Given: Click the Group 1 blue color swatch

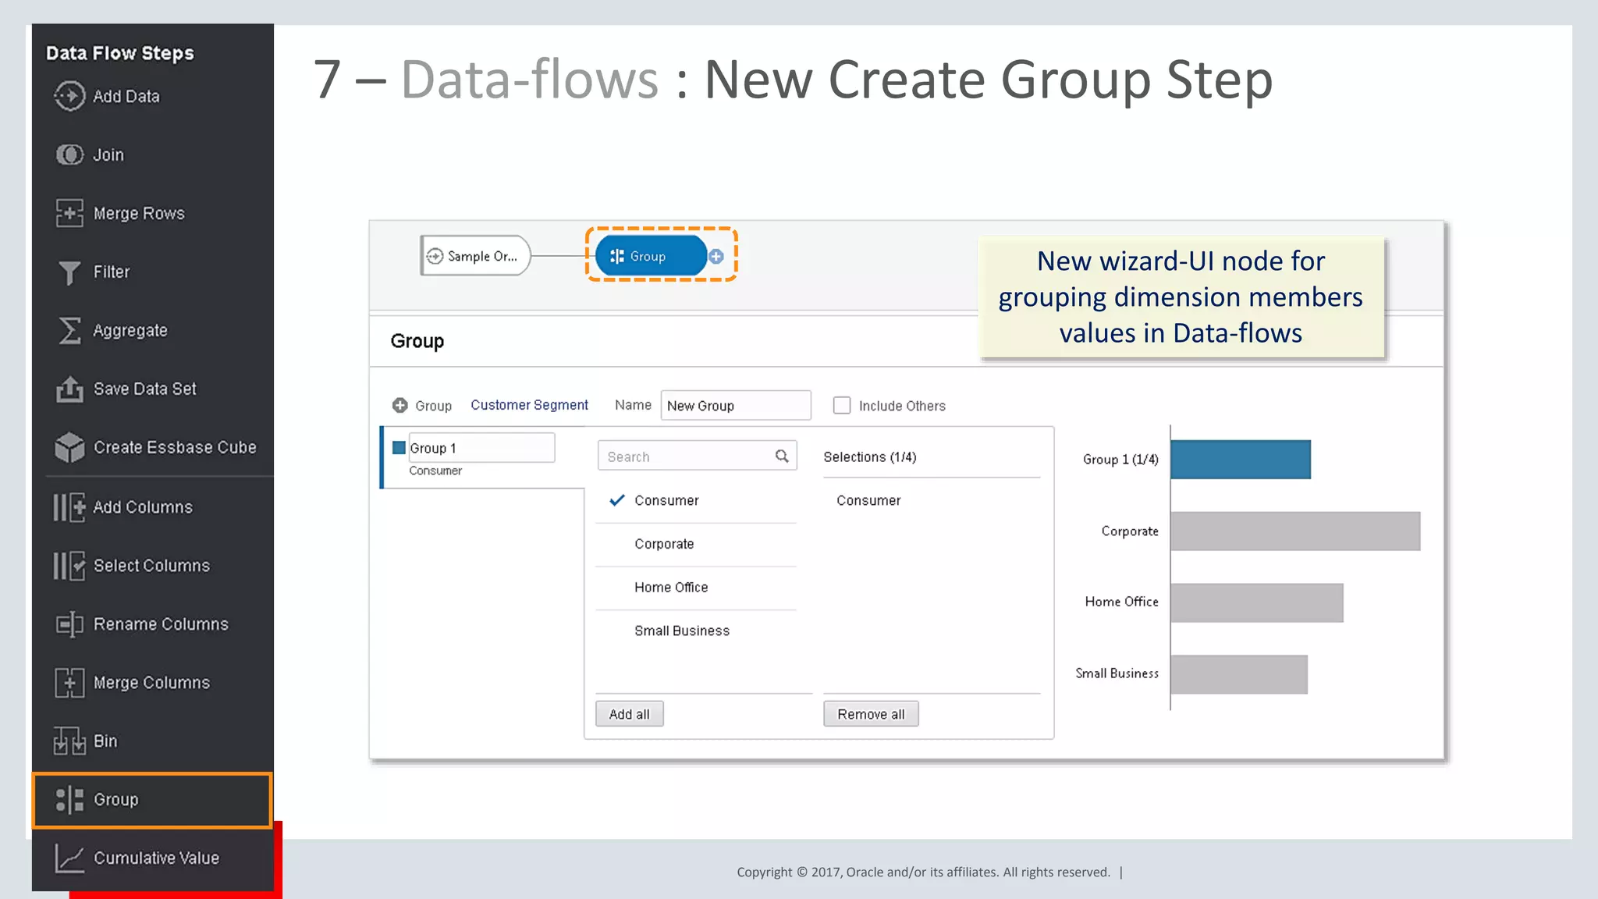Looking at the screenshot, I should 399,448.
